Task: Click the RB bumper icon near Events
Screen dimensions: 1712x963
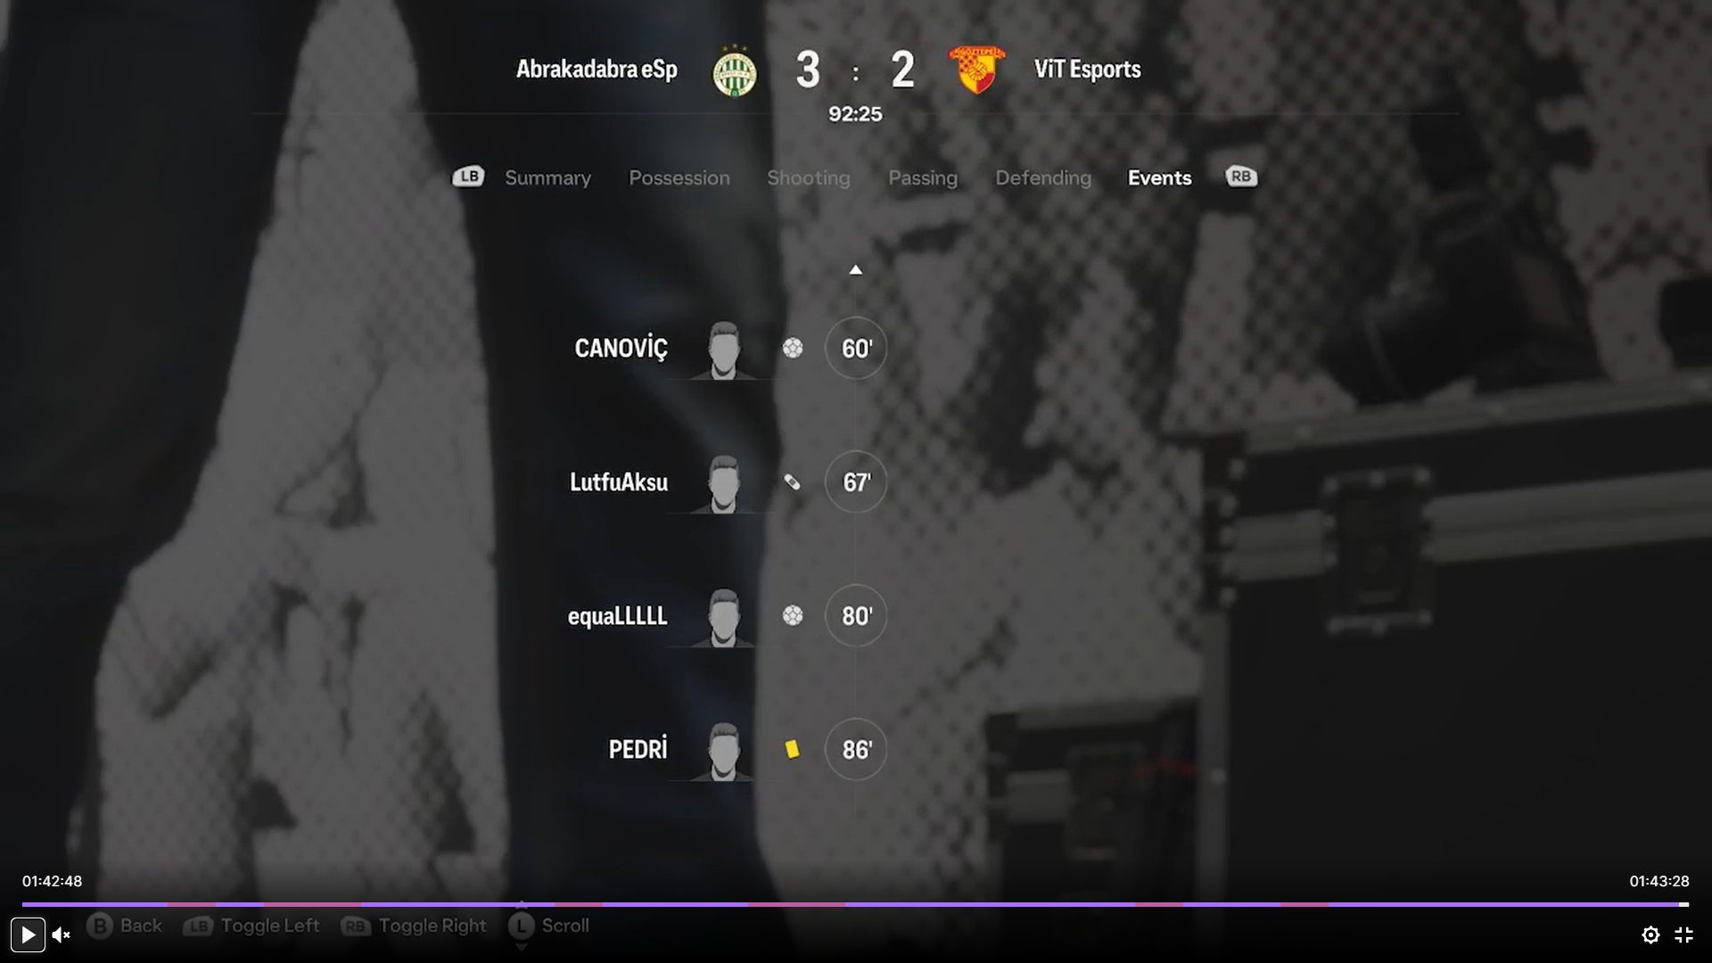Action: (x=1241, y=177)
